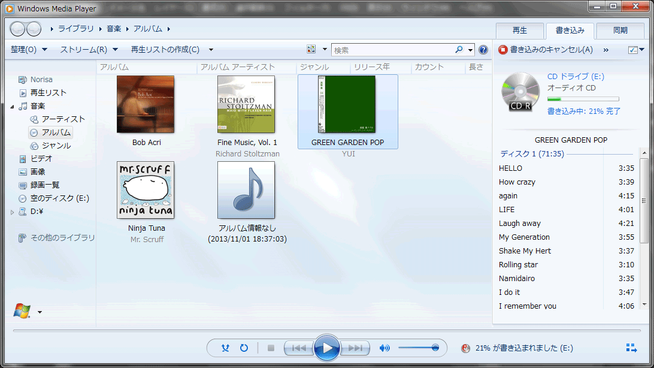654x368 pixels.
Task: Open 整理(O) menu
Action: (x=29, y=50)
